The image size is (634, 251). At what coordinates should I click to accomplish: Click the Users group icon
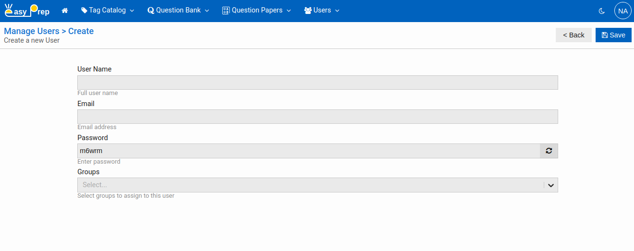308,11
